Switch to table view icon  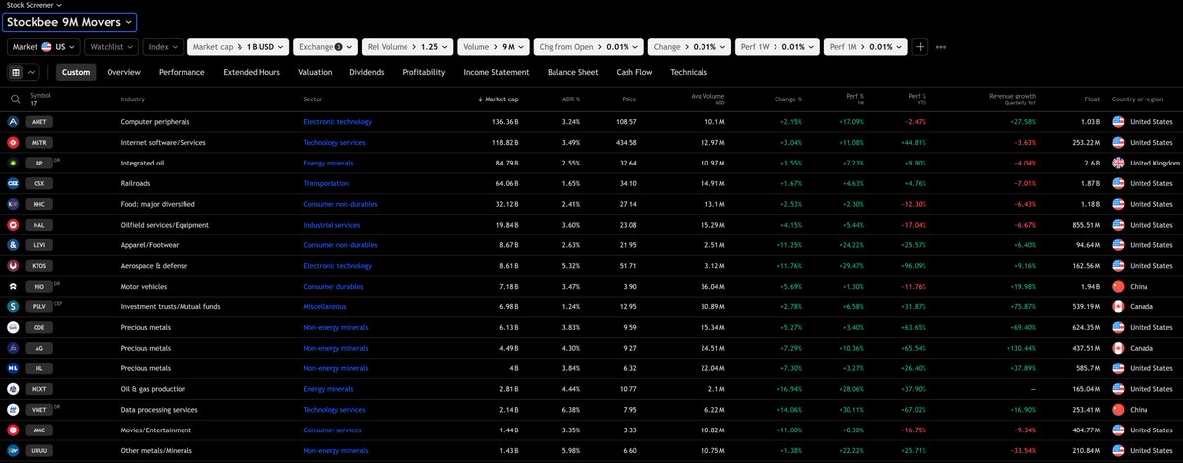coord(15,72)
